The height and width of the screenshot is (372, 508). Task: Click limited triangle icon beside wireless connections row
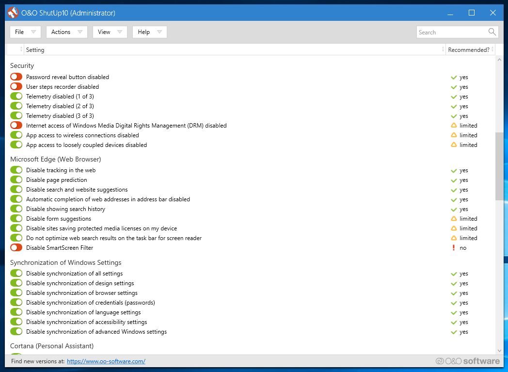[454, 135]
